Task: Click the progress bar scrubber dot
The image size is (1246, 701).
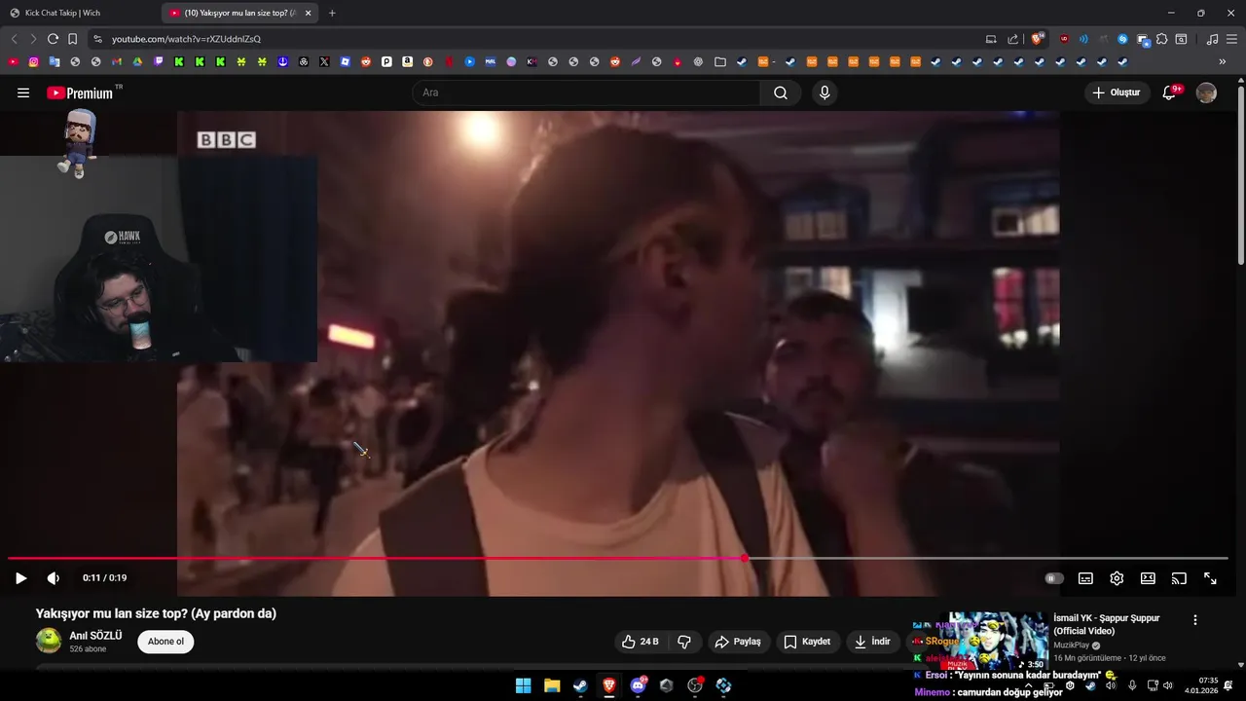Action: [745, 559]
